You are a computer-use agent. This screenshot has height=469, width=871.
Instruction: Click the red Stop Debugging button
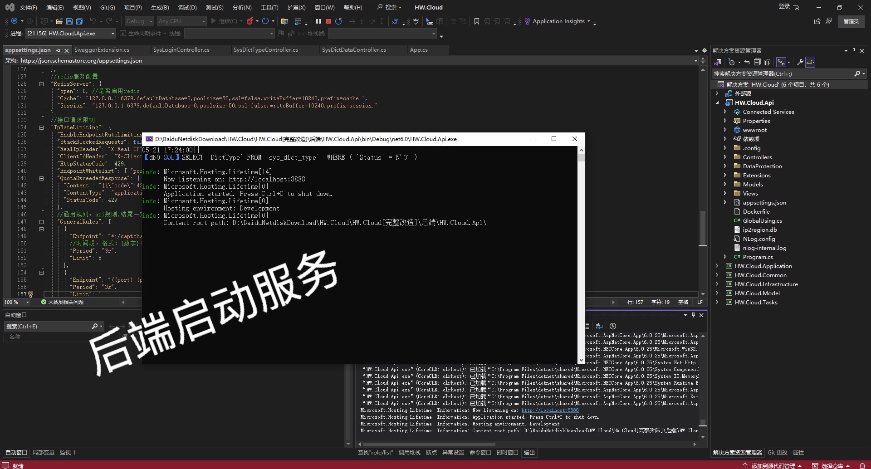[x=328, y=21]
